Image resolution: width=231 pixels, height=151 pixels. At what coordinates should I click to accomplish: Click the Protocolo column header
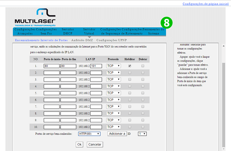click(113, 59)
